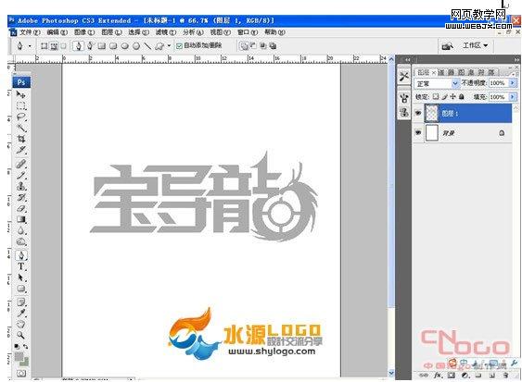Viewport: 522px width, 382px height.
Task: Click the foreground color swatch
Action: click(x=19, y=357)
